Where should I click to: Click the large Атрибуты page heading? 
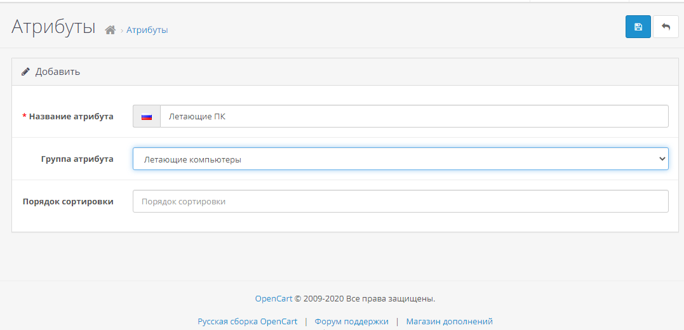coord(53,27)
